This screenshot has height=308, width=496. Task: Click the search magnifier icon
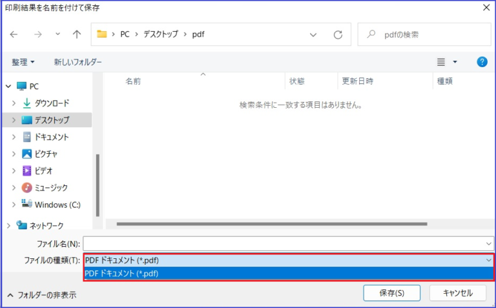coord(371,34)
